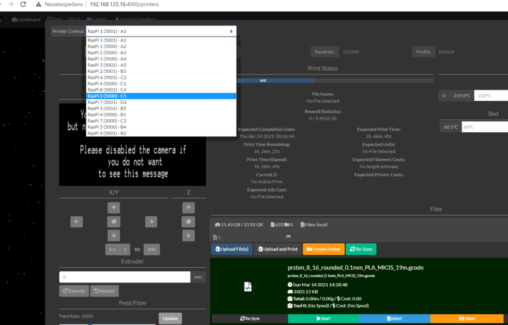508x325 pixels.
Task: Collapse the Printer Control dropdown
Action: pyautogui.click(x=161, y=31)
